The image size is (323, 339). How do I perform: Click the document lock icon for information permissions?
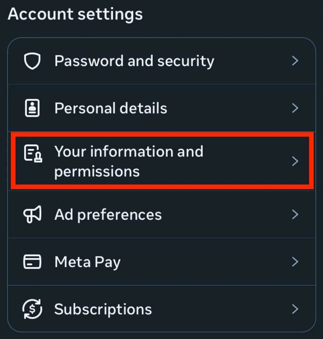pos(33,154)
